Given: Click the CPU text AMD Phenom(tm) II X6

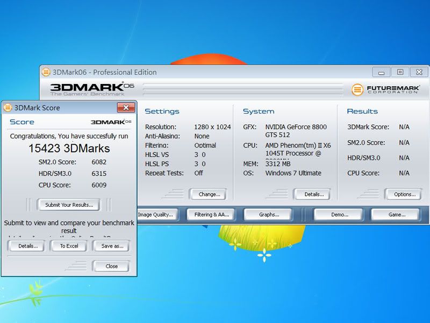Looking at the screenshot, I should pos(298,145).
